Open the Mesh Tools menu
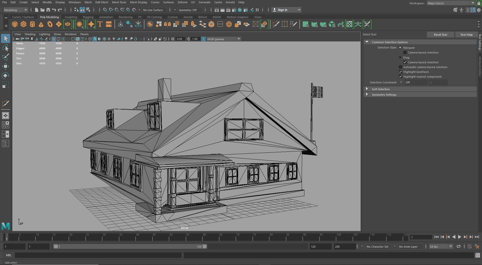The width and height of the screenshot is (482, 265). click(119, 2)
